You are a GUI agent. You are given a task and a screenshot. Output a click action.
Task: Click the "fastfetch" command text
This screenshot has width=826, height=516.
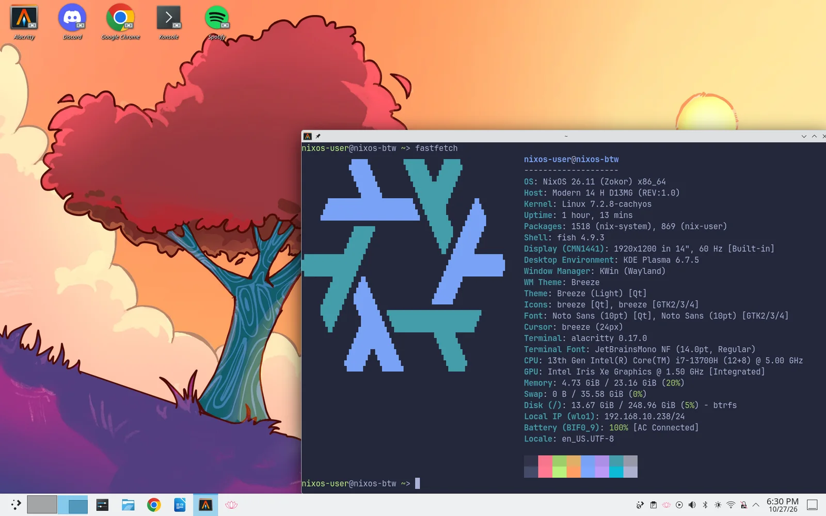436,149
